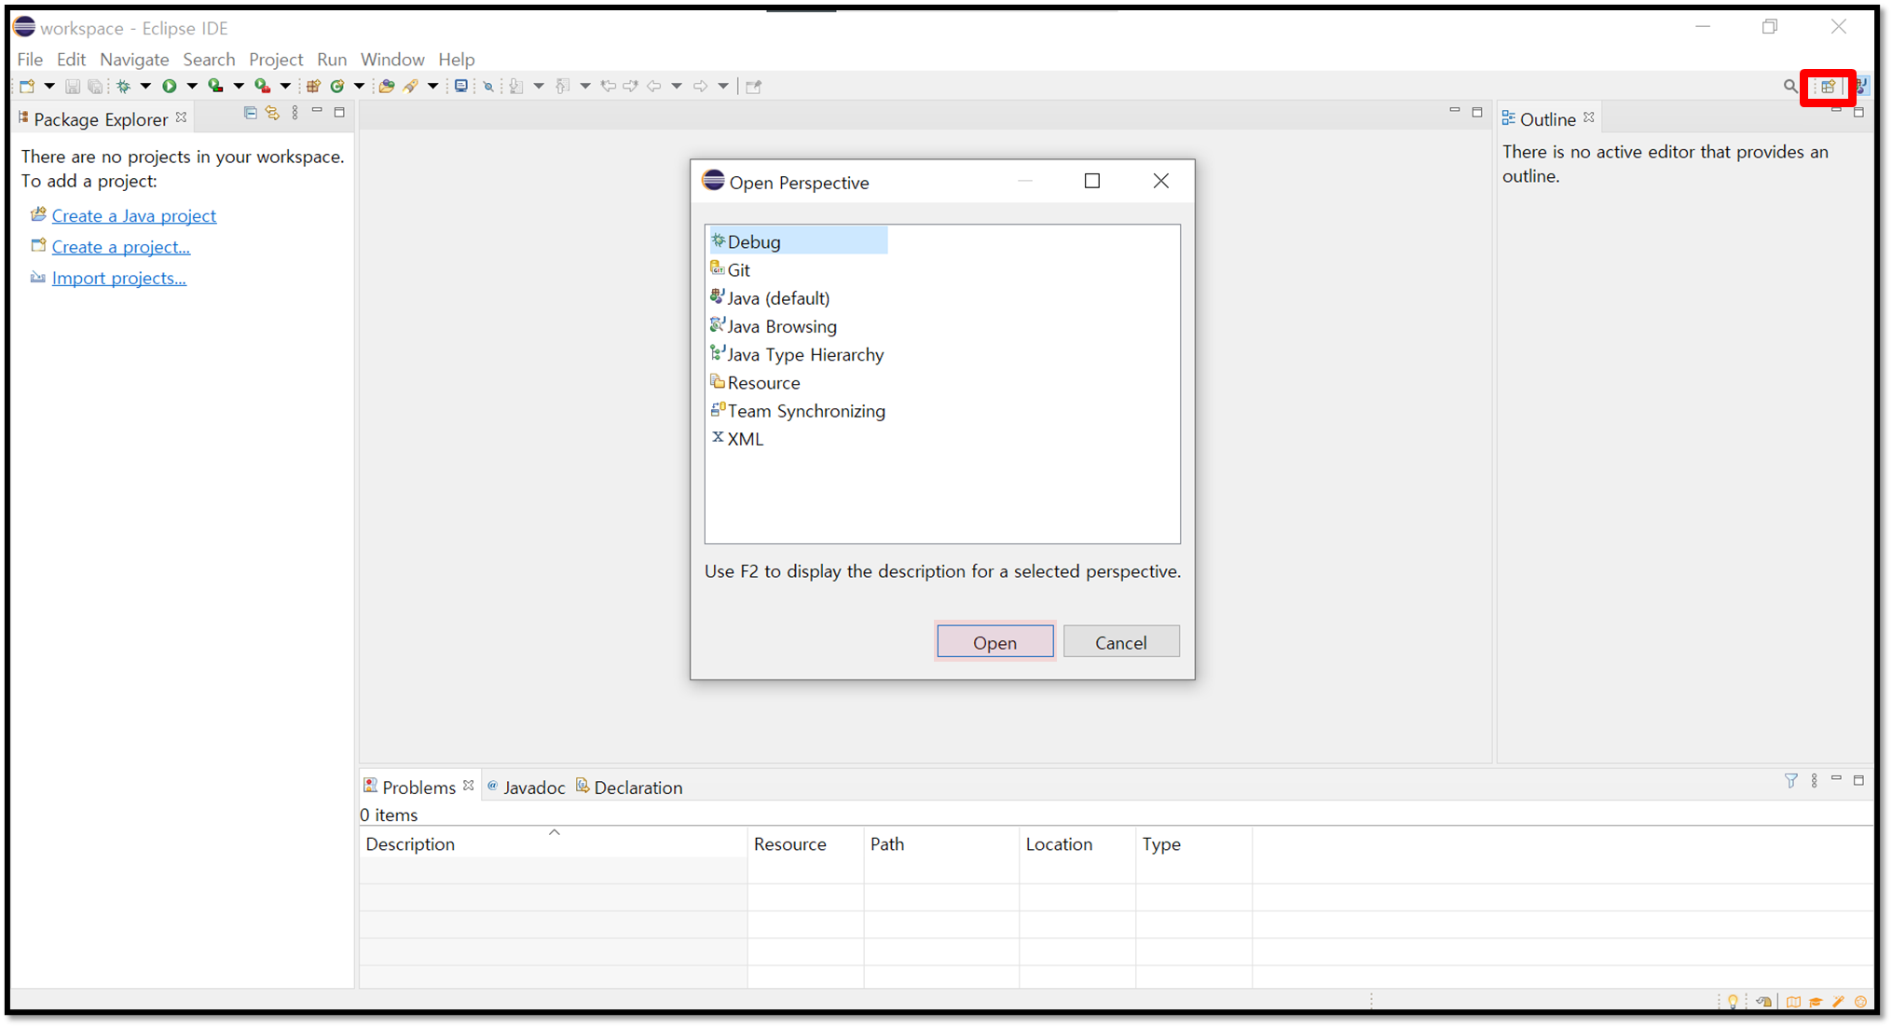Open the Run dropdown arrow
The image size is (1892, 1027).
(x=192, y=86)
